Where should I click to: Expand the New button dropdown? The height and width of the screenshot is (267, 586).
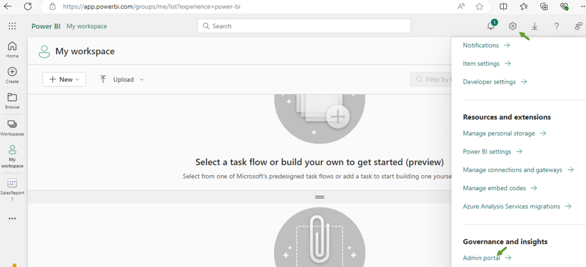(x=64, y=80)
